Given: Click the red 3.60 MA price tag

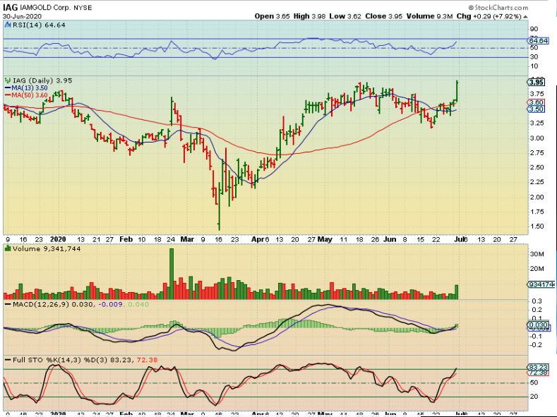Looking at the screenshot, I should [535, 102].
